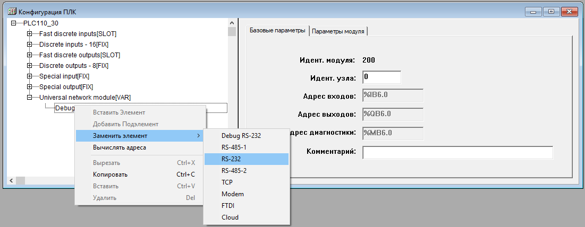Expand the Discrete outputs - 8[FIX] node
The image size is (585, 227).
tap(30, 65)
